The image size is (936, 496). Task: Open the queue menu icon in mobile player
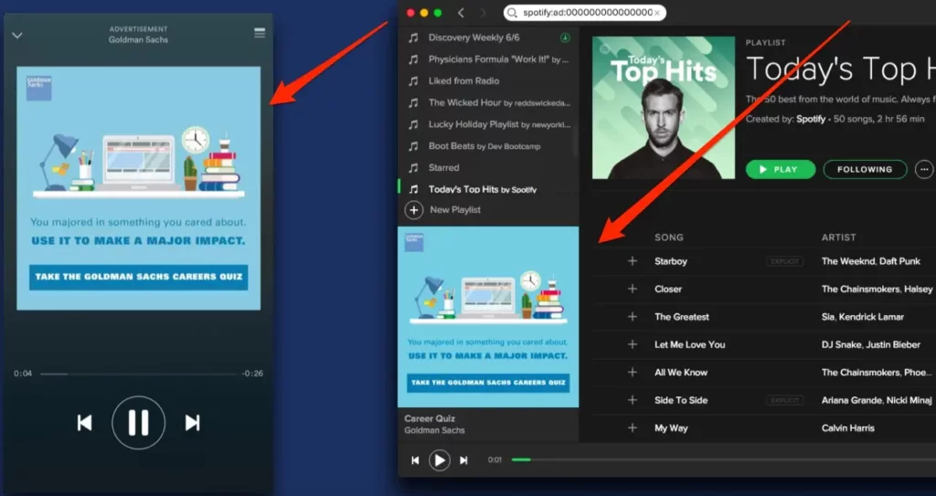click(x=260, y=33)
